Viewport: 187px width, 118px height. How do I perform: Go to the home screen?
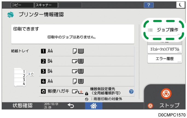click(x=94, y=106)
